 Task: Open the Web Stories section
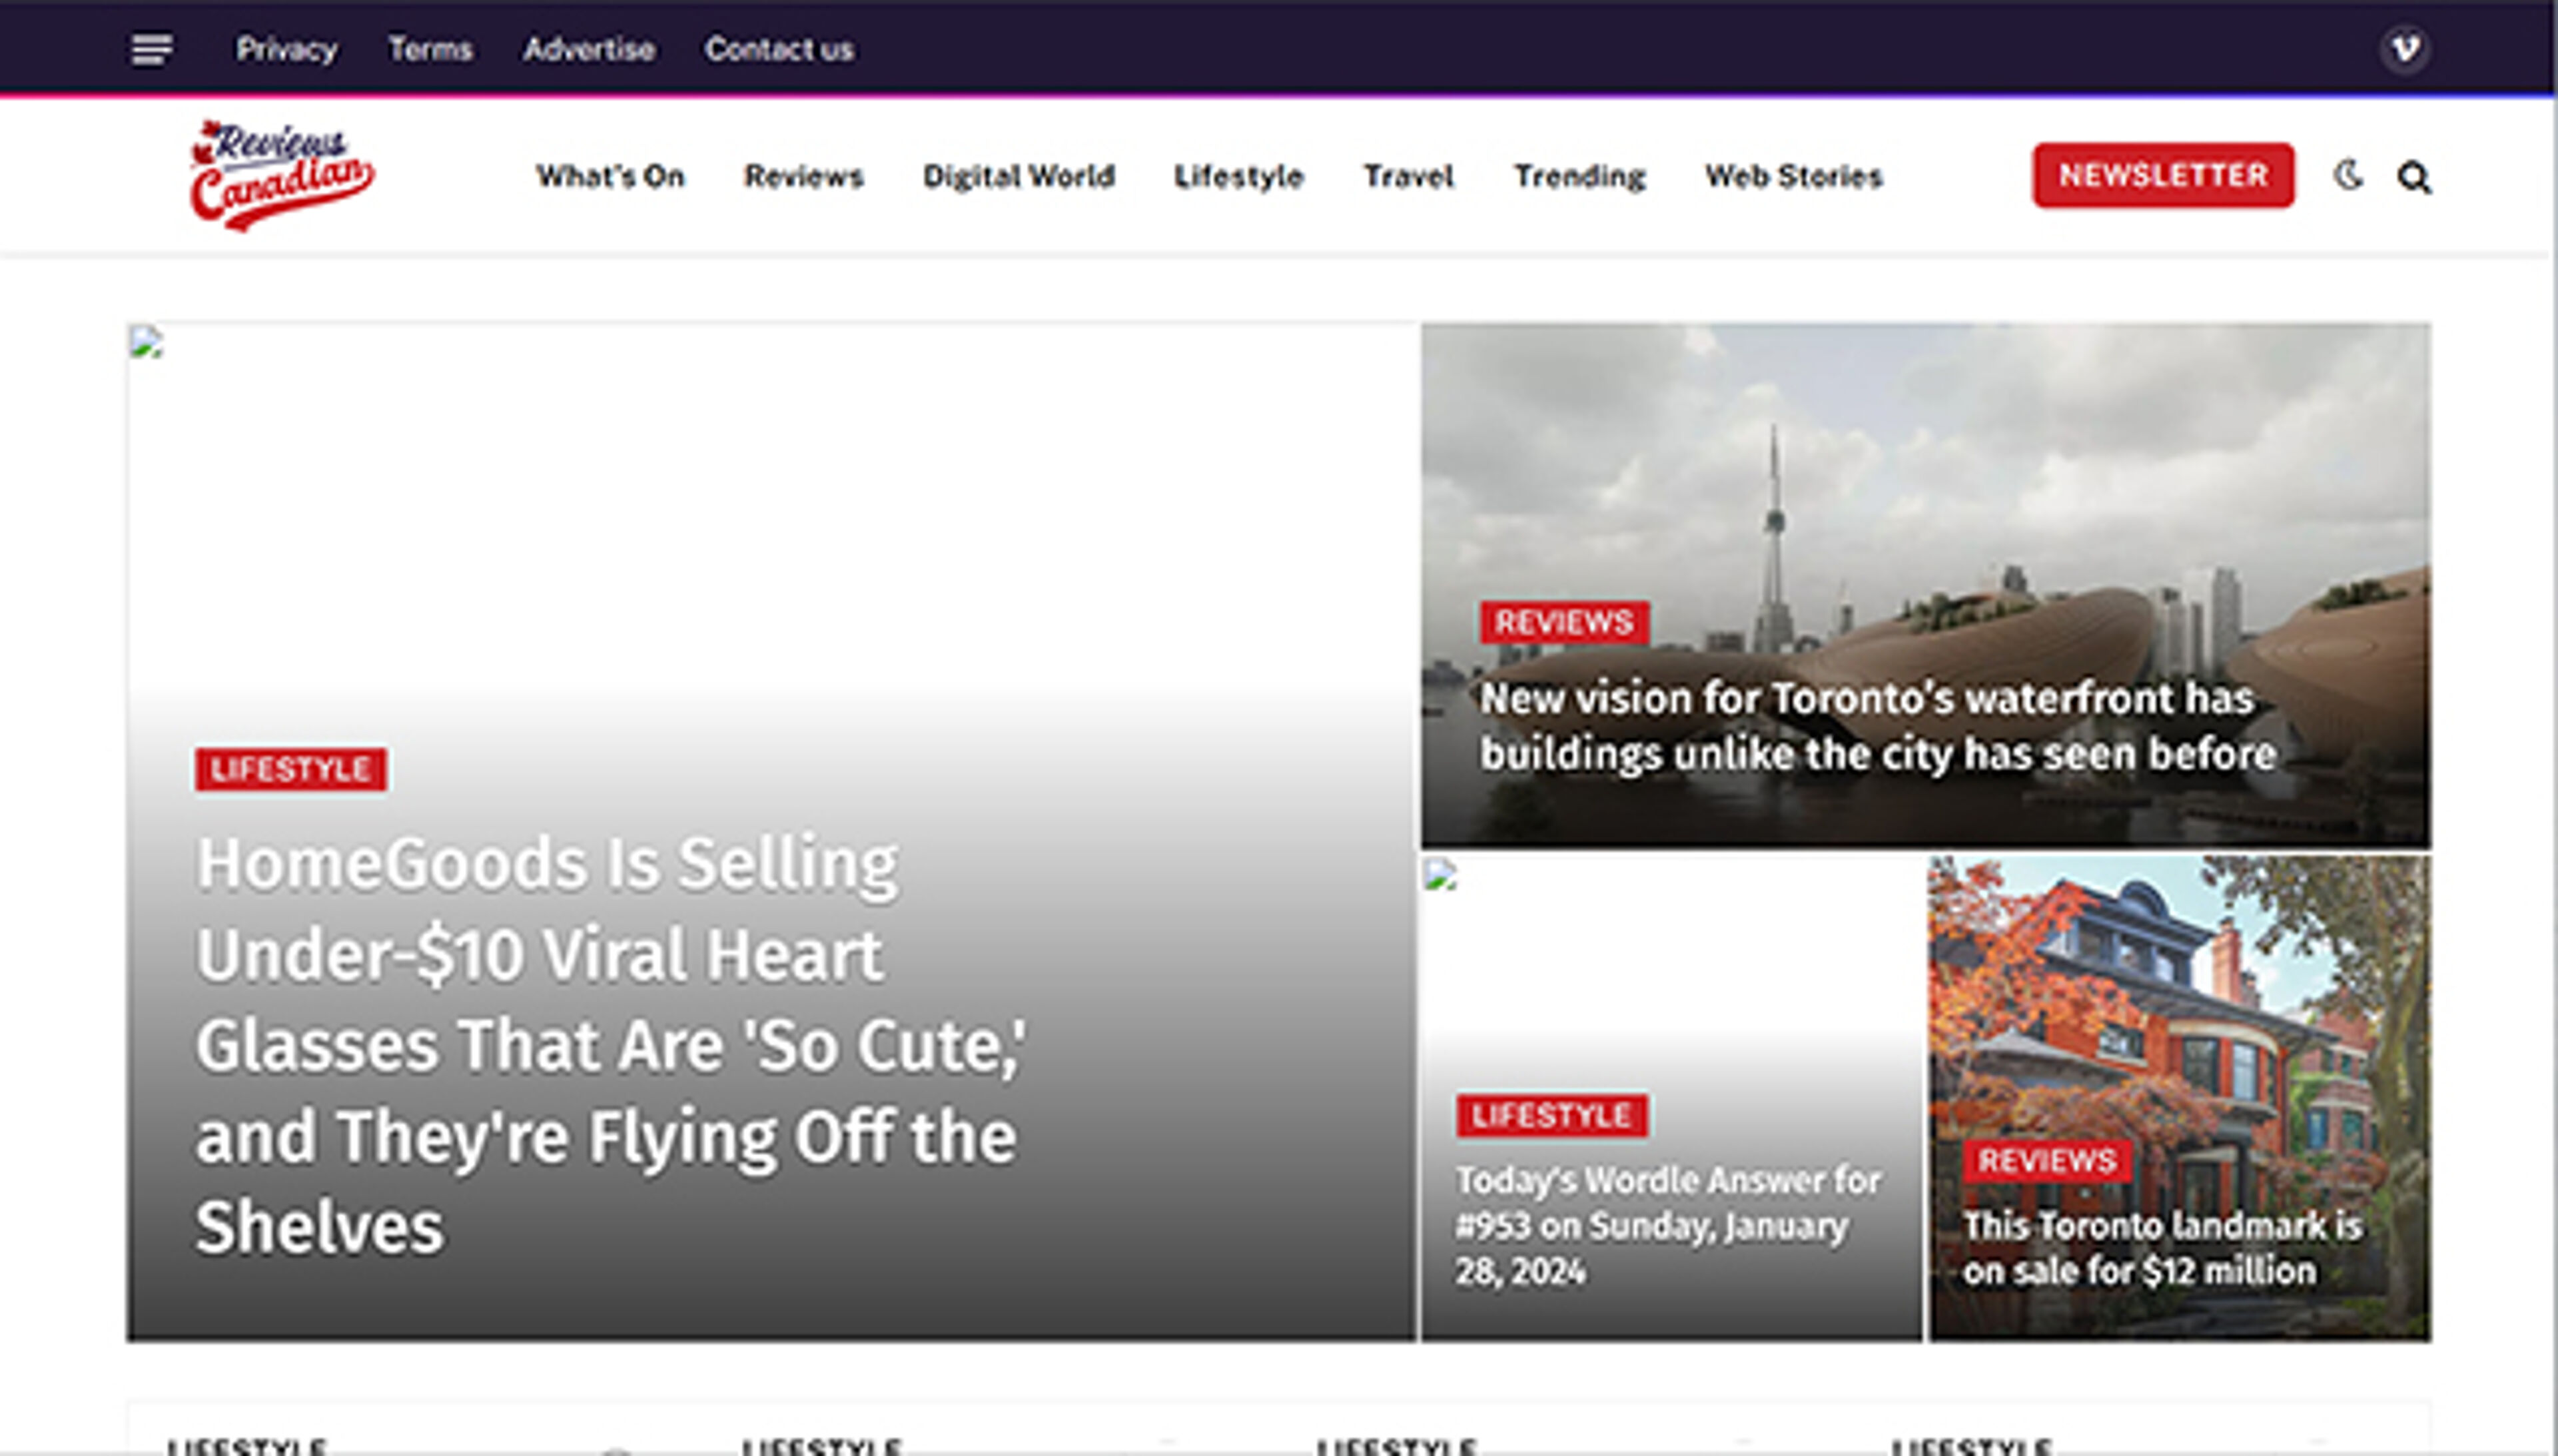1793,177
